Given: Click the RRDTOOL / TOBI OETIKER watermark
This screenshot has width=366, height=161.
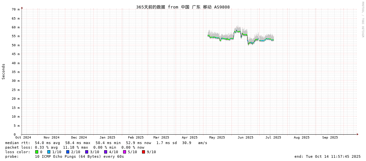Looking at the screenshot, I should pos(362,20).
